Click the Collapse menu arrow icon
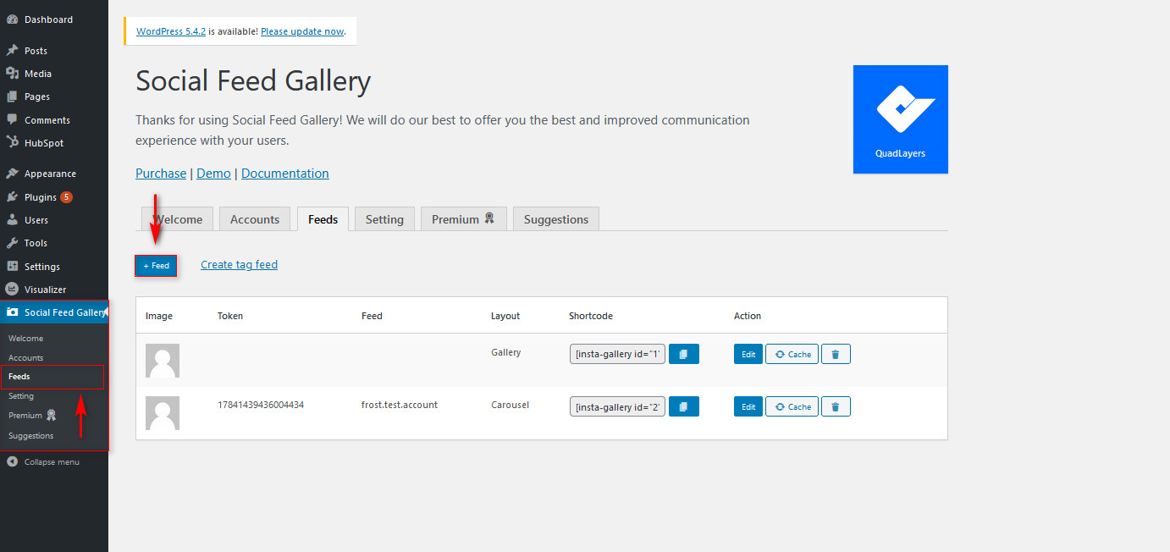Image resolution: width=1170 pixels, height=552 pixels. [12, 462]
